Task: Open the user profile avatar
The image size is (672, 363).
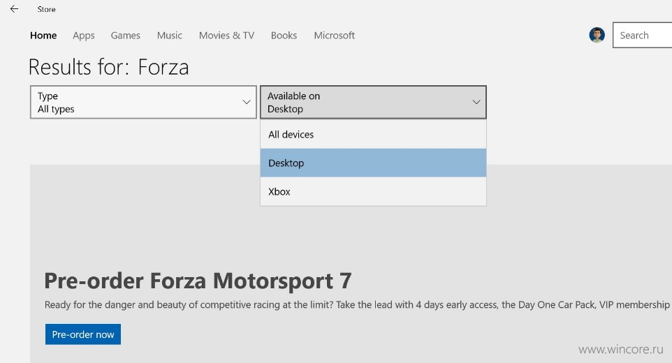Action: (x=597, y=35)
